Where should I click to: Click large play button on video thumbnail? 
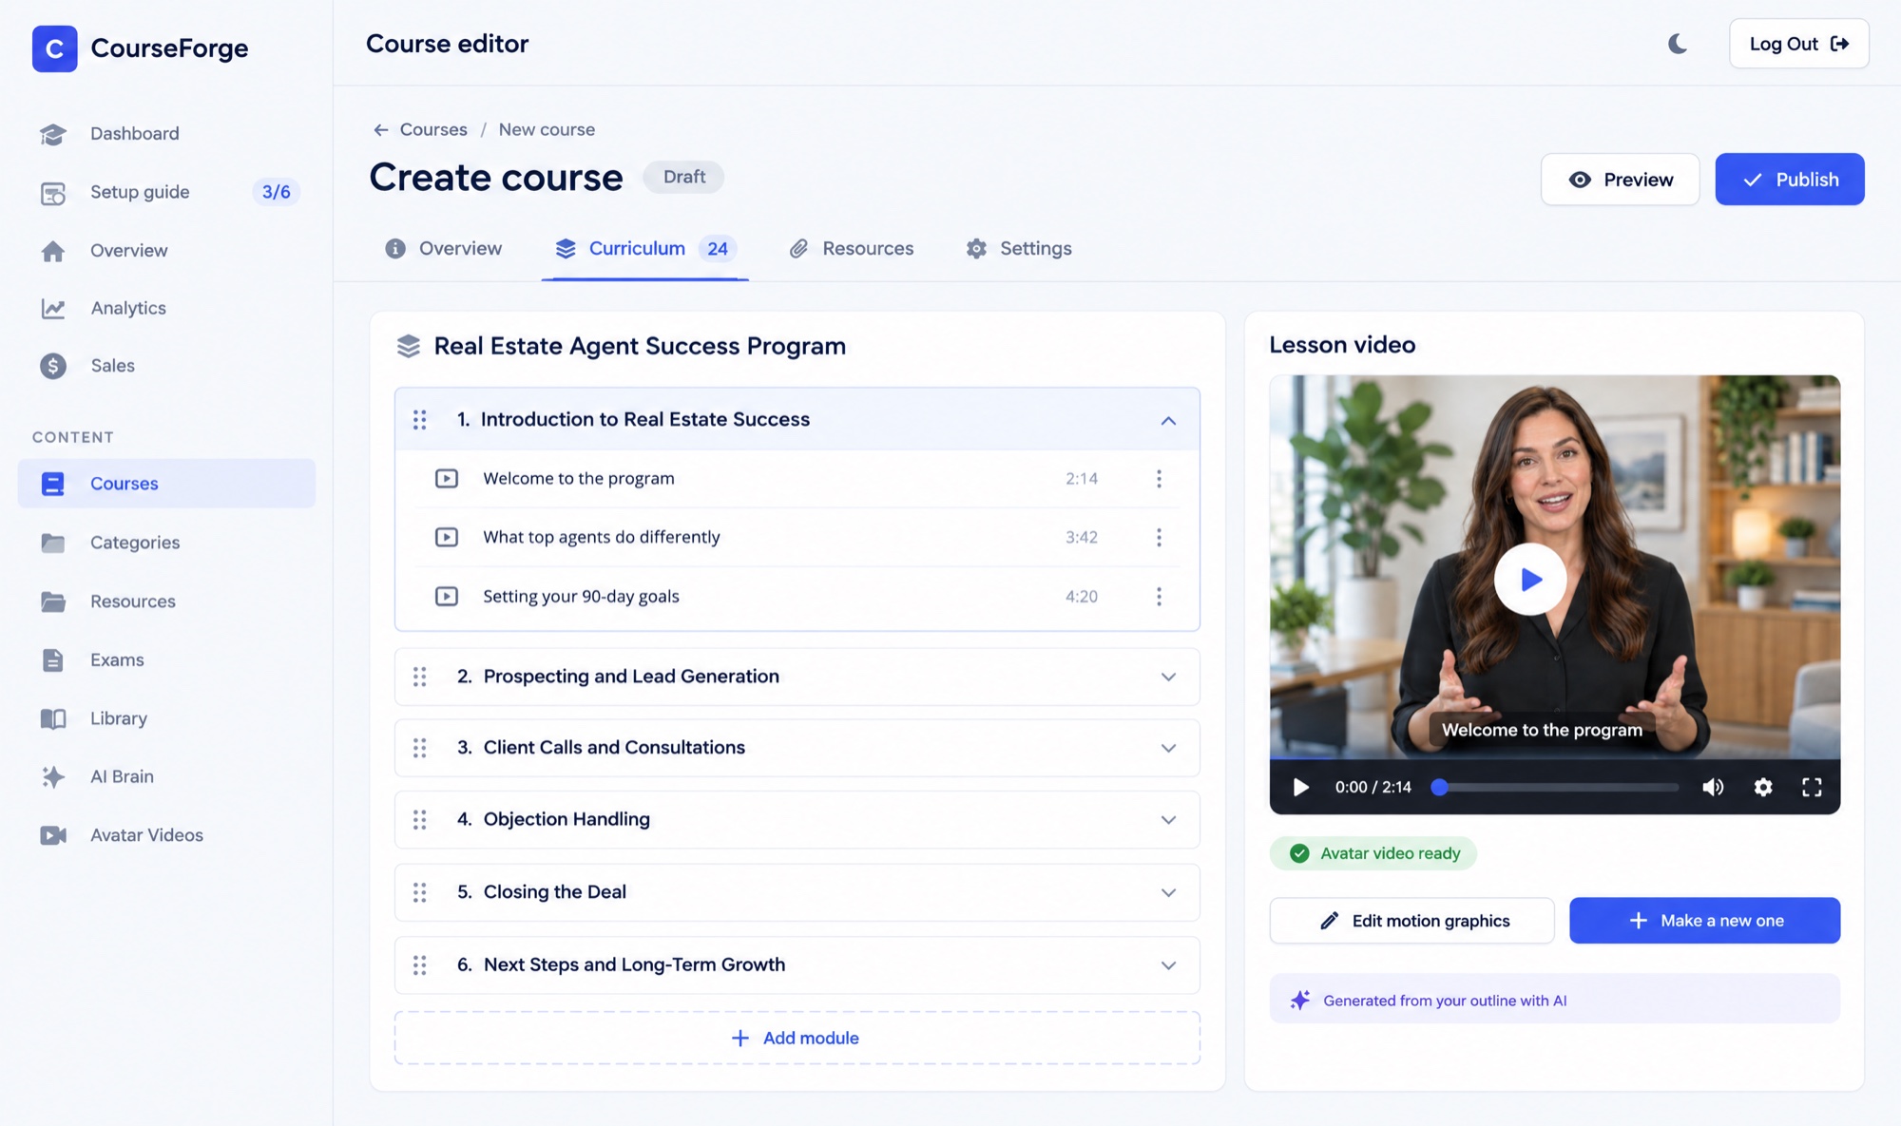pos(1530,580)
